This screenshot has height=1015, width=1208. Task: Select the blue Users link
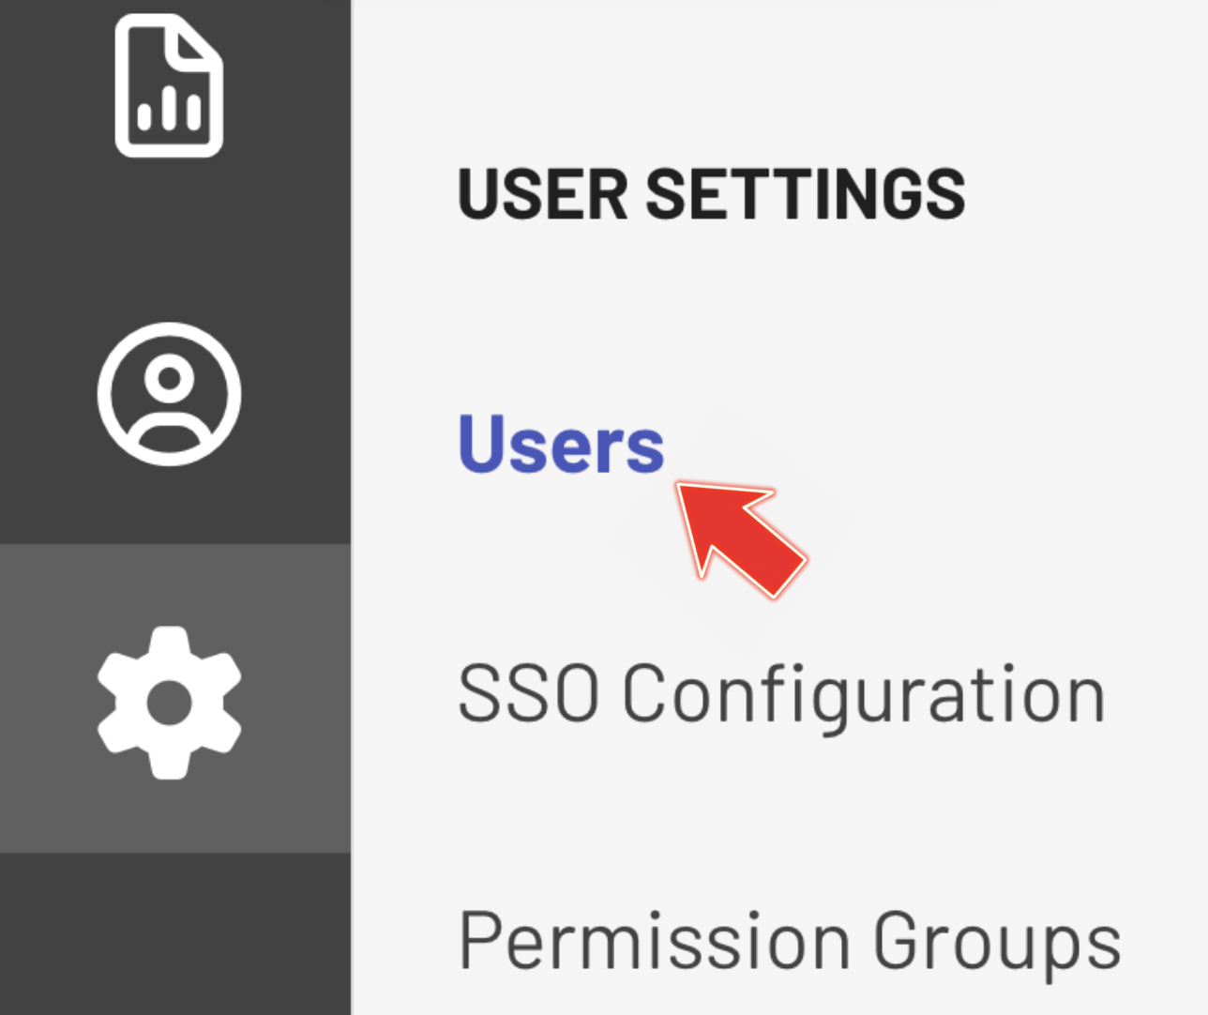coord(561,444)
